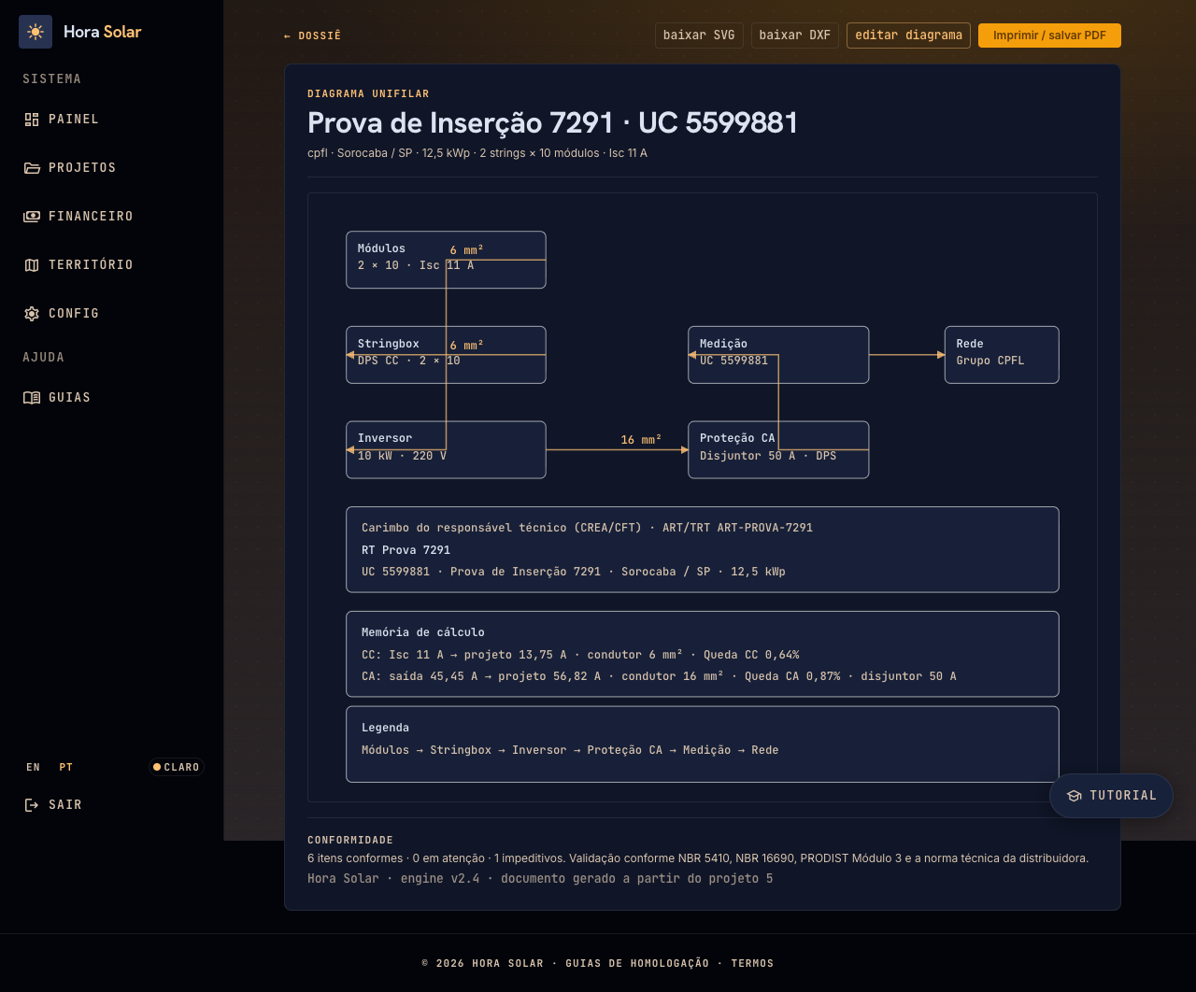Click the Guias open-book icon
The width and height of the screenshot is (1196, 992).
pyautogui.click(x=32, y=398)
